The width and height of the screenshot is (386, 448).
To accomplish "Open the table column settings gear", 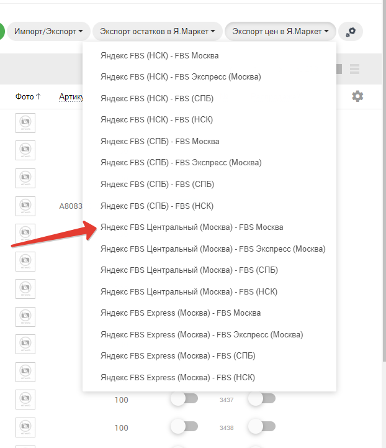I will pyautogui.click(x=357, y=96).
